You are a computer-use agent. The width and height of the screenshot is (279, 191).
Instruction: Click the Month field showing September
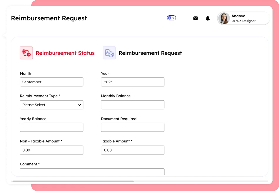click(51, 82)
